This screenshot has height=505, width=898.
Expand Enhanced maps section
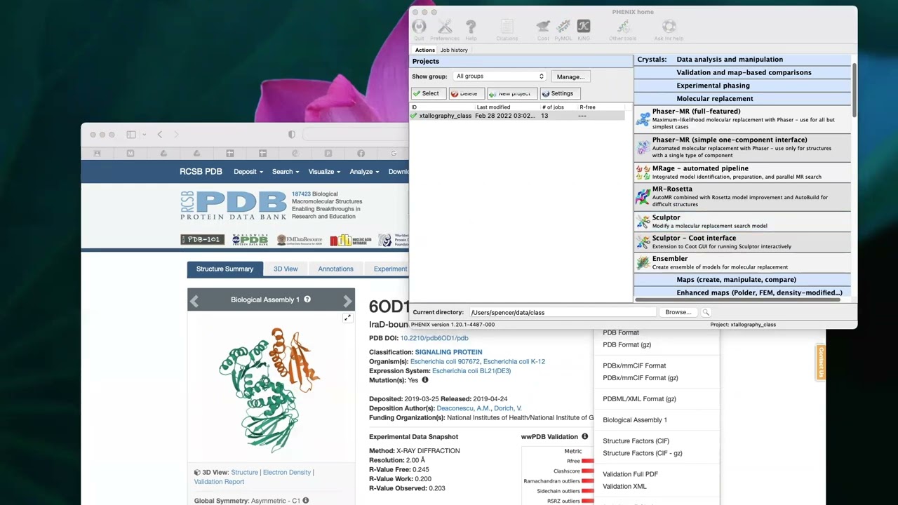742,293
